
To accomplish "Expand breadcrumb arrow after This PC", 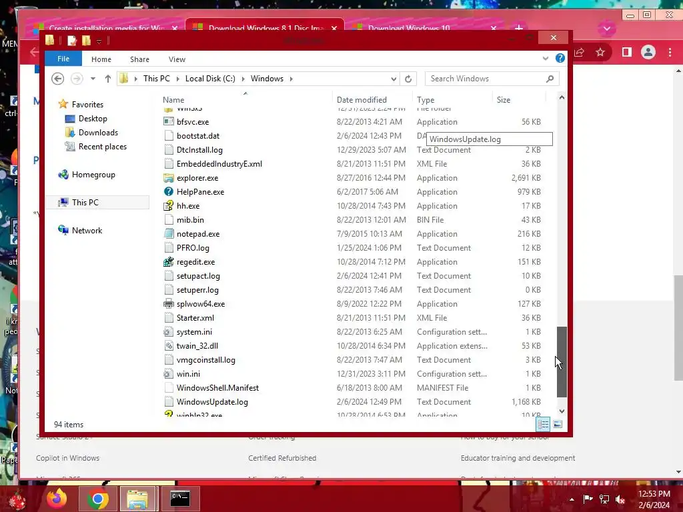I will [x=177, y=79].
